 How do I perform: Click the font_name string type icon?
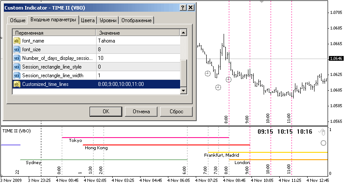click(17, 41)
